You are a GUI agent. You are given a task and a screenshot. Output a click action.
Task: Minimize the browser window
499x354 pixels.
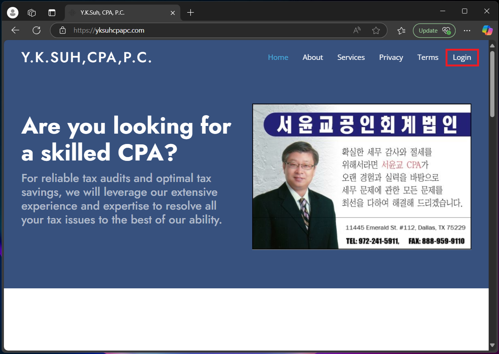pyautogui.click(x=442, y=12)
